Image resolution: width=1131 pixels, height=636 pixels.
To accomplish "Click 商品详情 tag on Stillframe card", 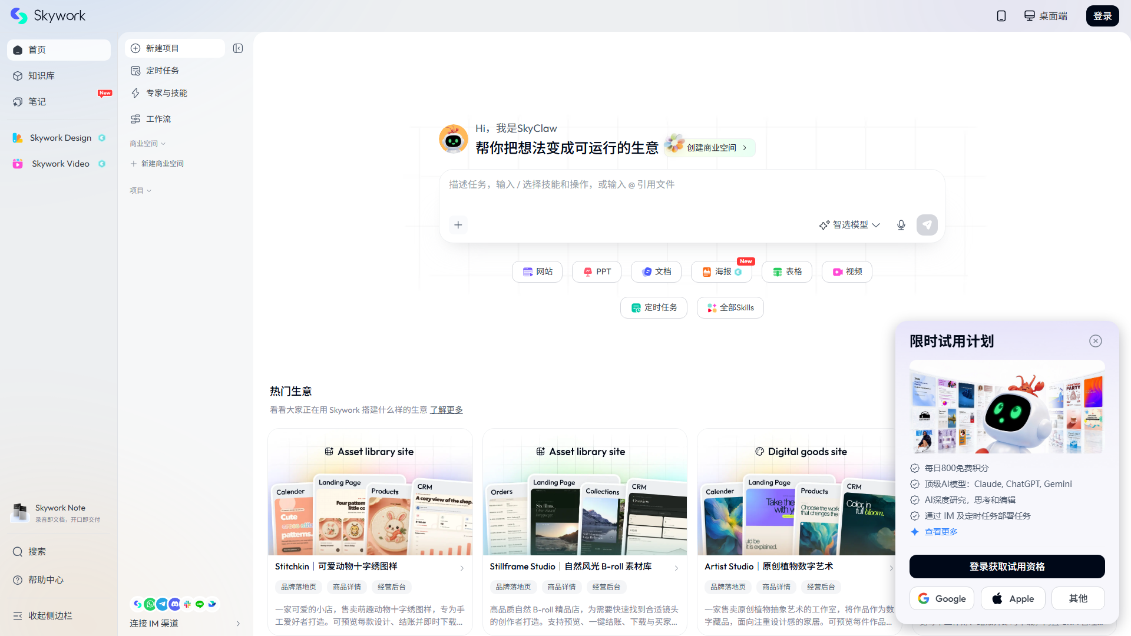I will (x=561, y=587).
